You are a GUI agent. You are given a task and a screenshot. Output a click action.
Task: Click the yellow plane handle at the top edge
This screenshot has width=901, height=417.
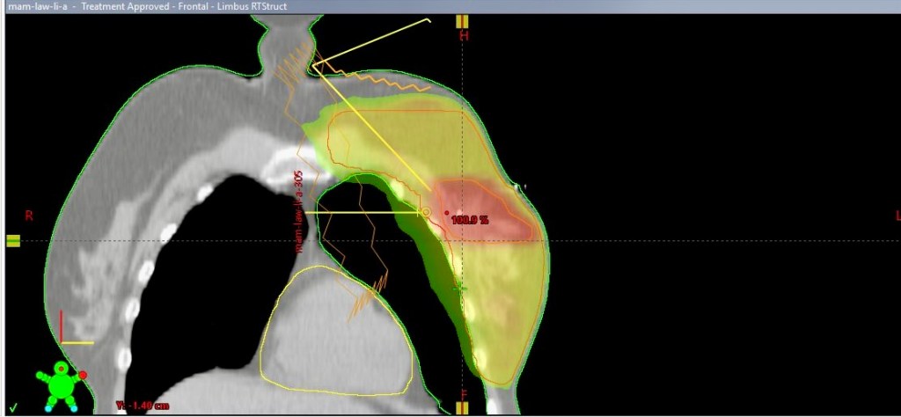(x=462, y=21)
